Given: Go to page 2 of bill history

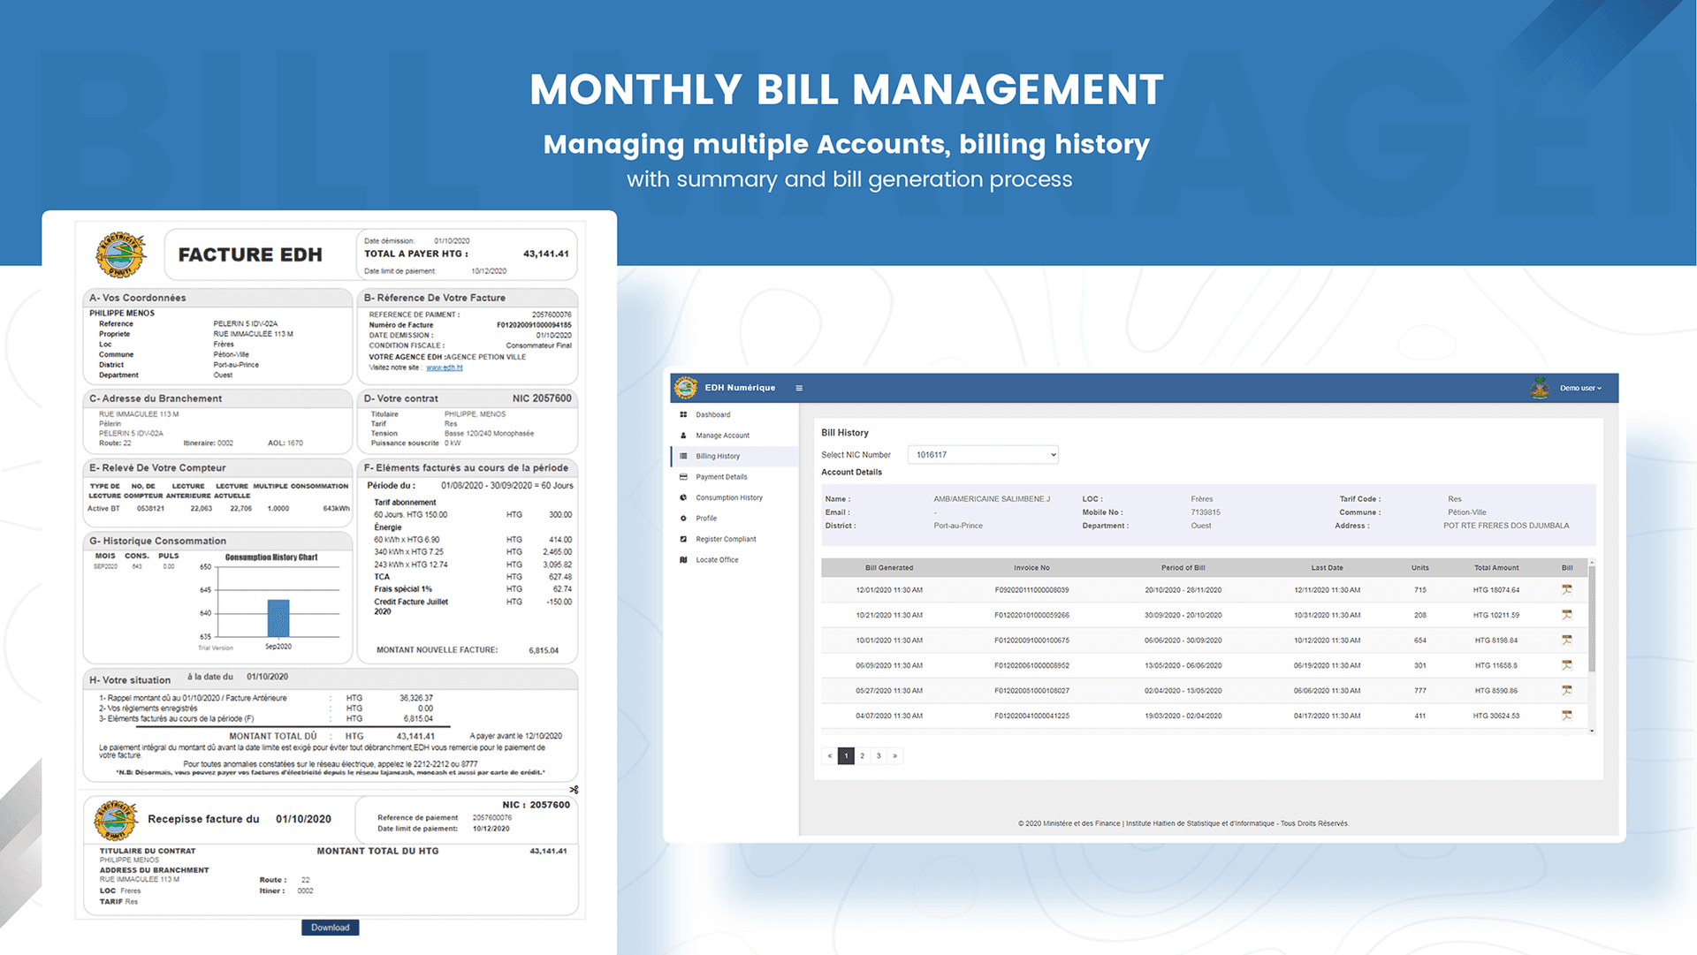Looking at the screenshot, I should (862, 756).
